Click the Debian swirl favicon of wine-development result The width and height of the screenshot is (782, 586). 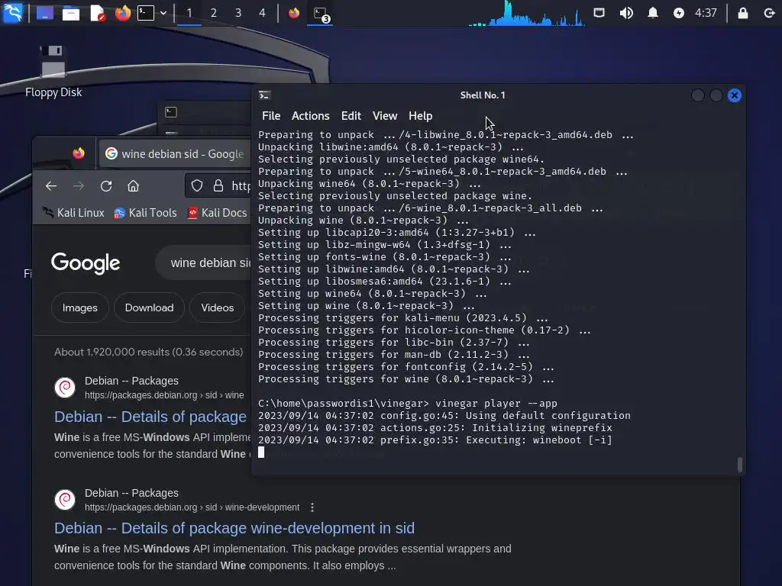pos(65,499)
